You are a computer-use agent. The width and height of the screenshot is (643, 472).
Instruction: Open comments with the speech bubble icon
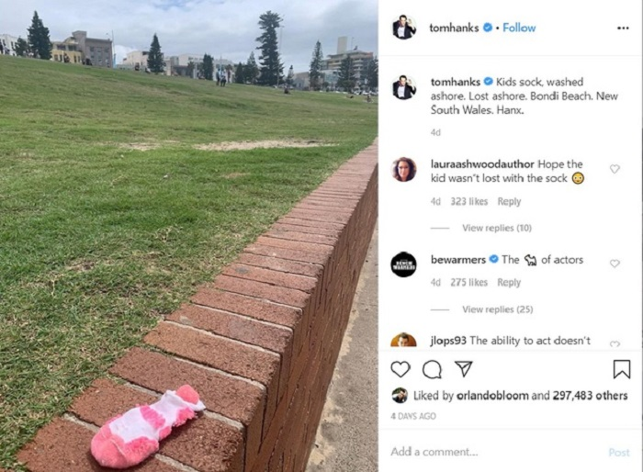[x=432, y=369]
